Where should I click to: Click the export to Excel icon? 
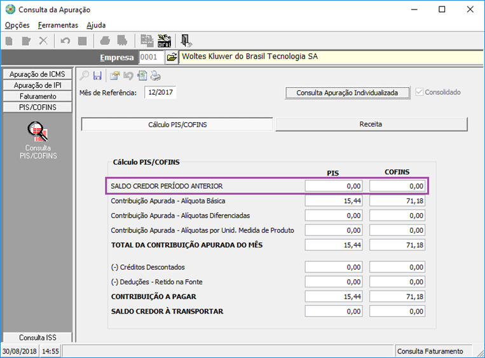(142, 76)
